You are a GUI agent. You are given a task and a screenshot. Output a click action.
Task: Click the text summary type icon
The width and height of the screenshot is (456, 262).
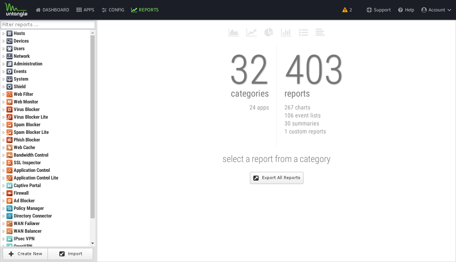(320, 32)
